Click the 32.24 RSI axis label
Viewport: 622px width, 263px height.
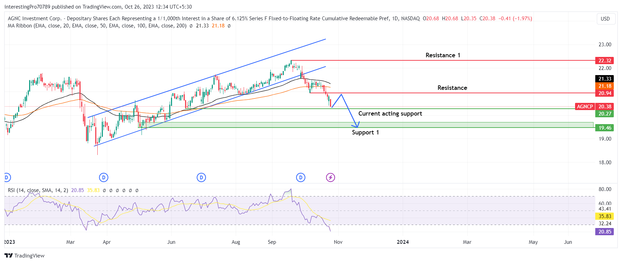pos(605,224)
